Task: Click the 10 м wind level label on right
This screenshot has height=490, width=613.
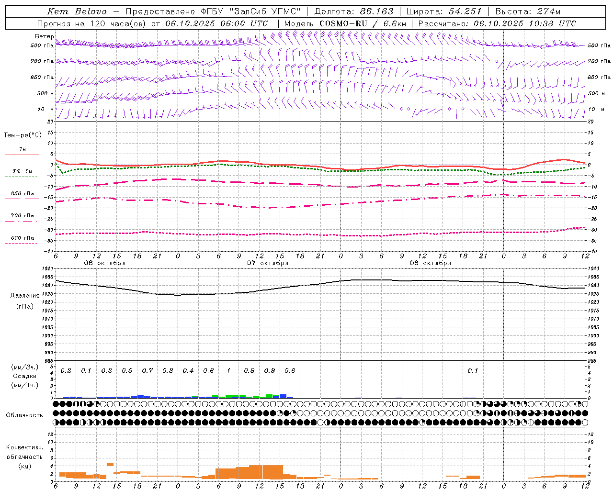Action: tap(596, 109)
